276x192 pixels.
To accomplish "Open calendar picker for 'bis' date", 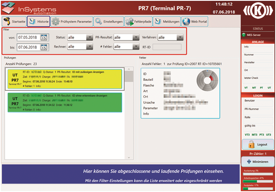I will (44, 47).
